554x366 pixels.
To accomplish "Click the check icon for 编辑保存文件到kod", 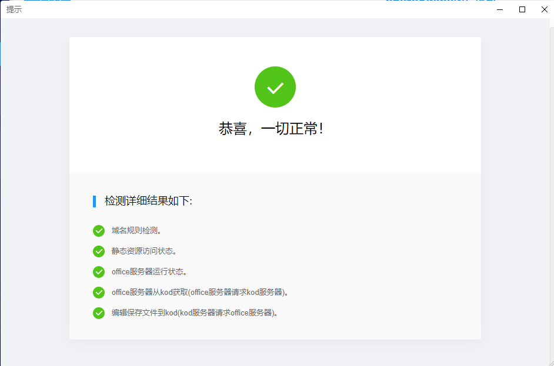I will click(x=98, y=313).
